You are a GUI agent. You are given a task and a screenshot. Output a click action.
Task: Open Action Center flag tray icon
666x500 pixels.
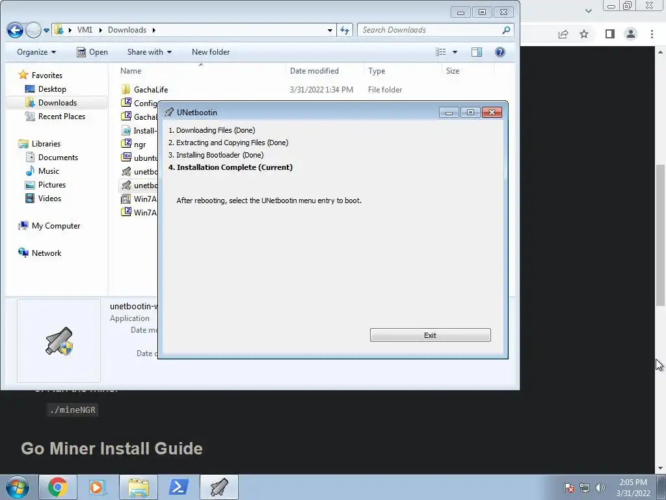pyautogui.click(x=569, y=488)
